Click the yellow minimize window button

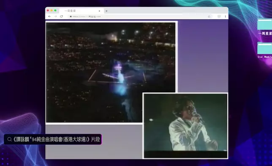(52, 11)
